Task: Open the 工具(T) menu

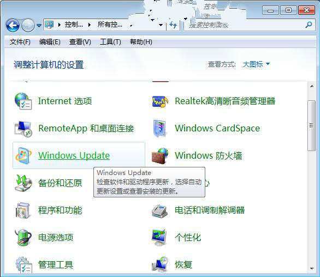Action: (110, 42)
